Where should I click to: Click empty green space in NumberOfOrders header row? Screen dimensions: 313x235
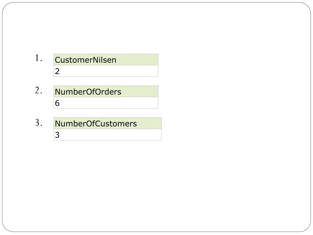(140, 91)
